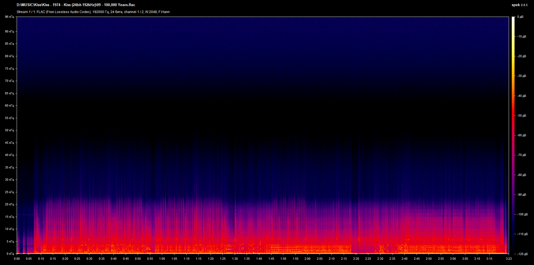Click the -60 дБ level on the scale
534x265 pixels.
(x=521, y=135)
